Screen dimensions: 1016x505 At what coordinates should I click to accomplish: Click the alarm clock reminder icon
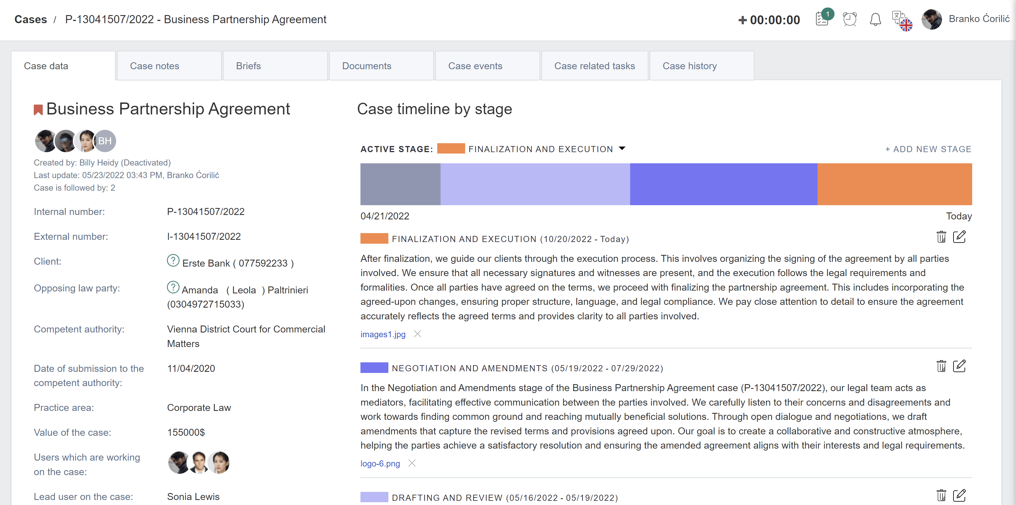[x=850, y=19]
